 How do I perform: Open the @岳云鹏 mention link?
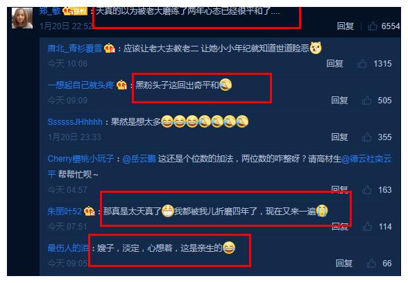pyautogui.click(x=139, y=159)
